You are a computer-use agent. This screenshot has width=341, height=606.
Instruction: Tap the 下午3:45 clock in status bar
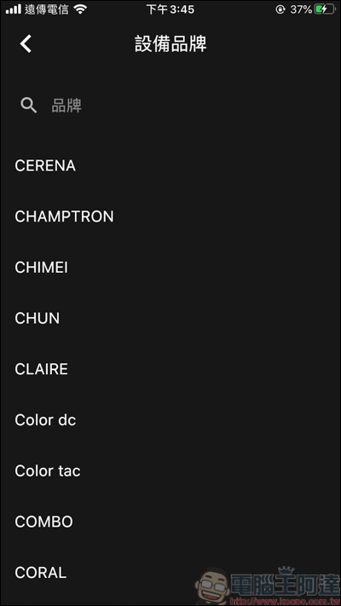pos(170,9)
